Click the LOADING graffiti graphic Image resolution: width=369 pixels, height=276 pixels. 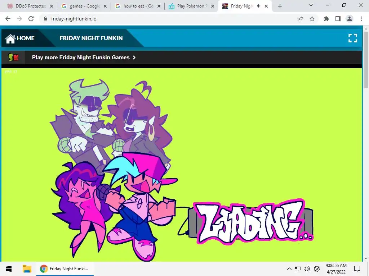pyautogui.click(x=253, y=221)
